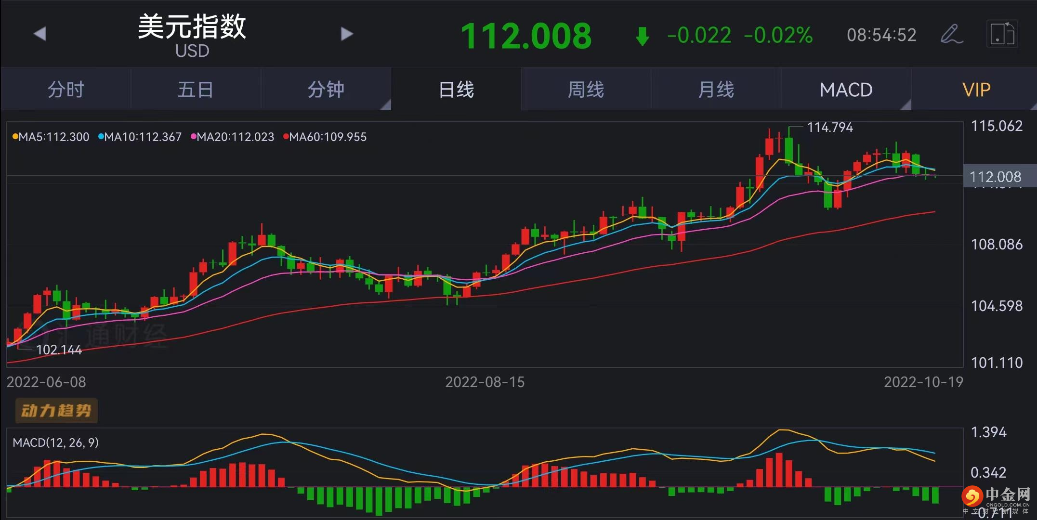The width and height of the screenshot is (1037, 520).
Task: Click the MA5 moving average legend
Action: (x=51, y=137)
